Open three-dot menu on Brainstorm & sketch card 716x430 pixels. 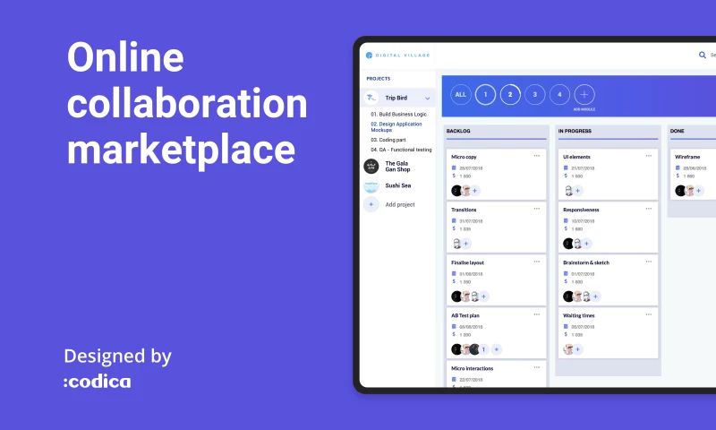[648, 262]
